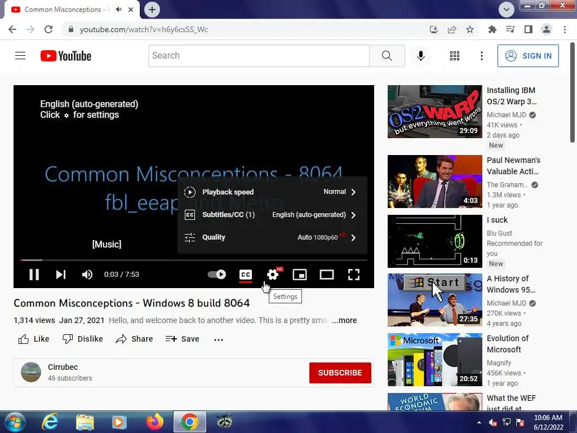Open Cirrubec channel avatar
The width and height of the screenshot is (577, 433).
[31, 372]
